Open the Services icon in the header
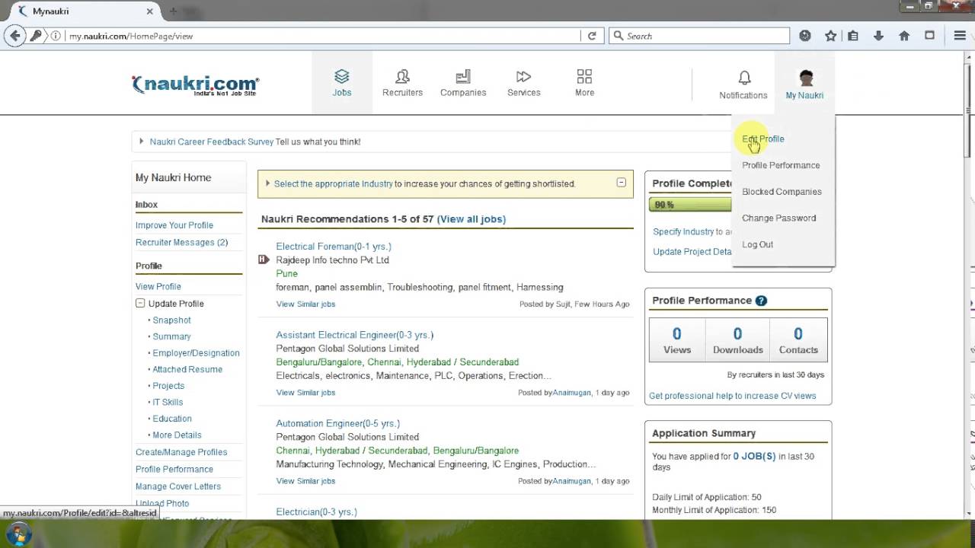975x548 pixels. click(x=523, y=77)
